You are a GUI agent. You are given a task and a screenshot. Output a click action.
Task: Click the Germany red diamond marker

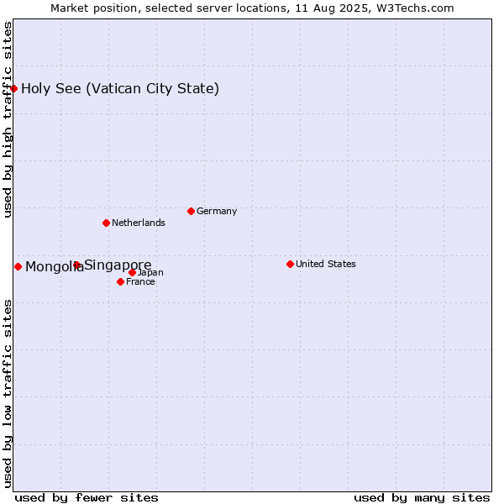point(191,211)
